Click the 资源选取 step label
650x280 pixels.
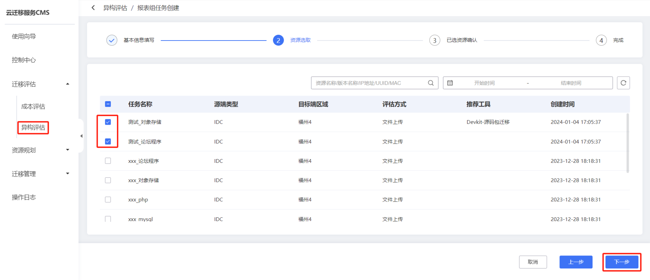300,40
